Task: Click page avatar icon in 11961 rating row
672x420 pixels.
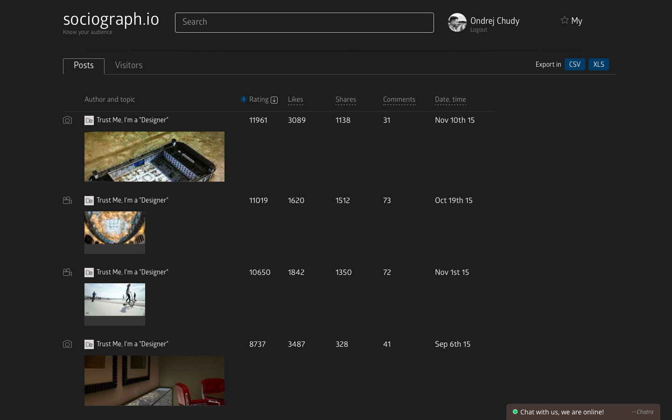Action: 89,120
